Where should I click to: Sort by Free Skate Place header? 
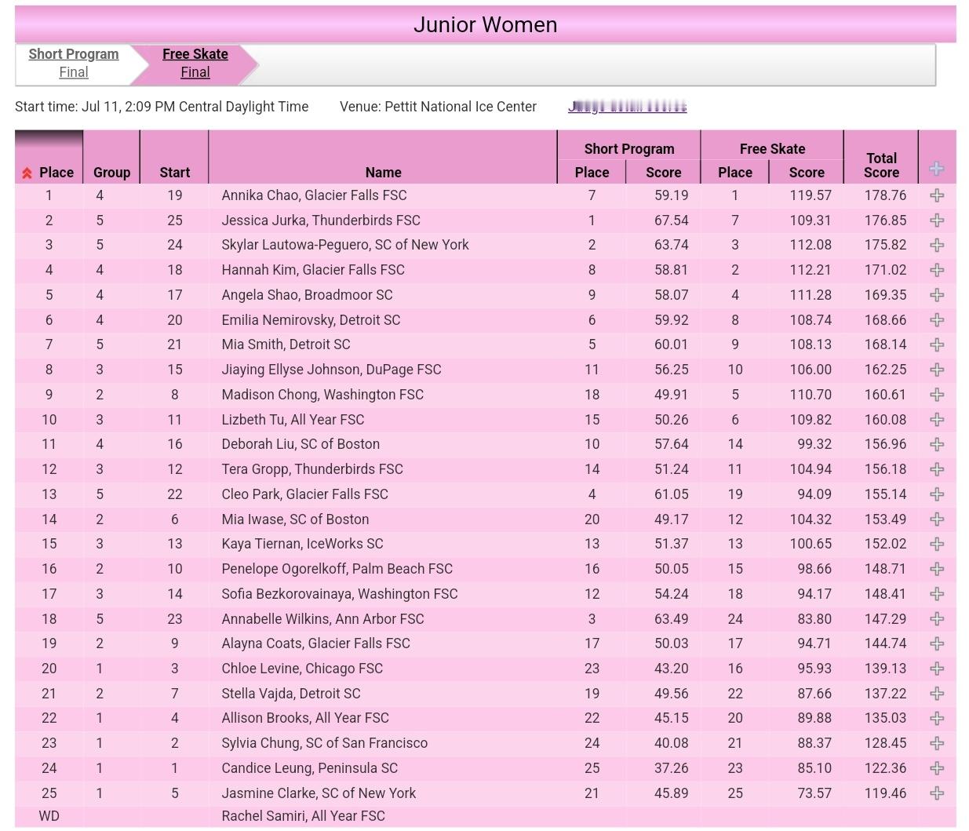(x=735, y=173)
